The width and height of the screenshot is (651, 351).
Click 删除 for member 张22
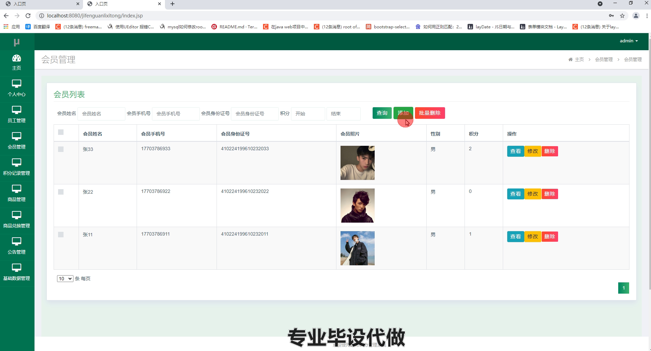point(550,194)
